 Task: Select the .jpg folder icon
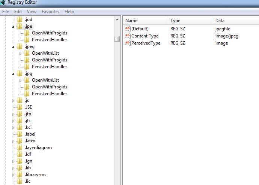pyautogui.click(x=20, y=73)
